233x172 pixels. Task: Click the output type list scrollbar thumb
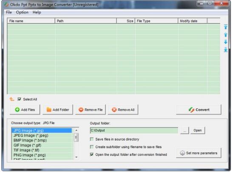77,137
